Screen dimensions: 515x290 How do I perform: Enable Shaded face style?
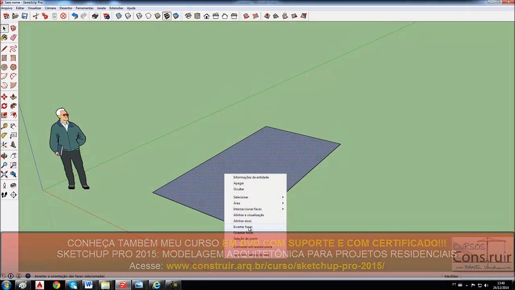(158, 16)
